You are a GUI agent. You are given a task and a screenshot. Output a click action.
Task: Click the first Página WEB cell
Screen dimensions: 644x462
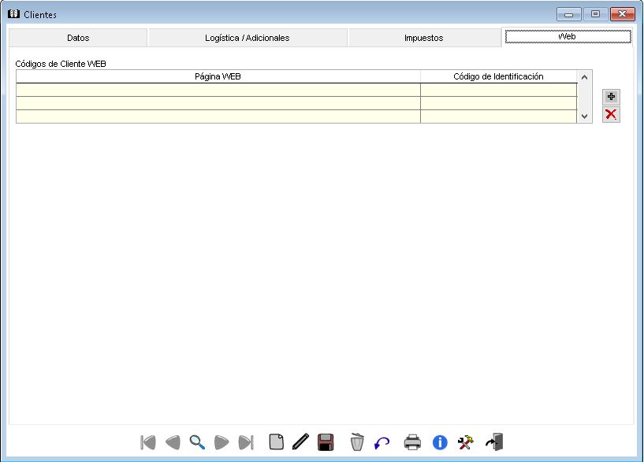click(218, 90)
